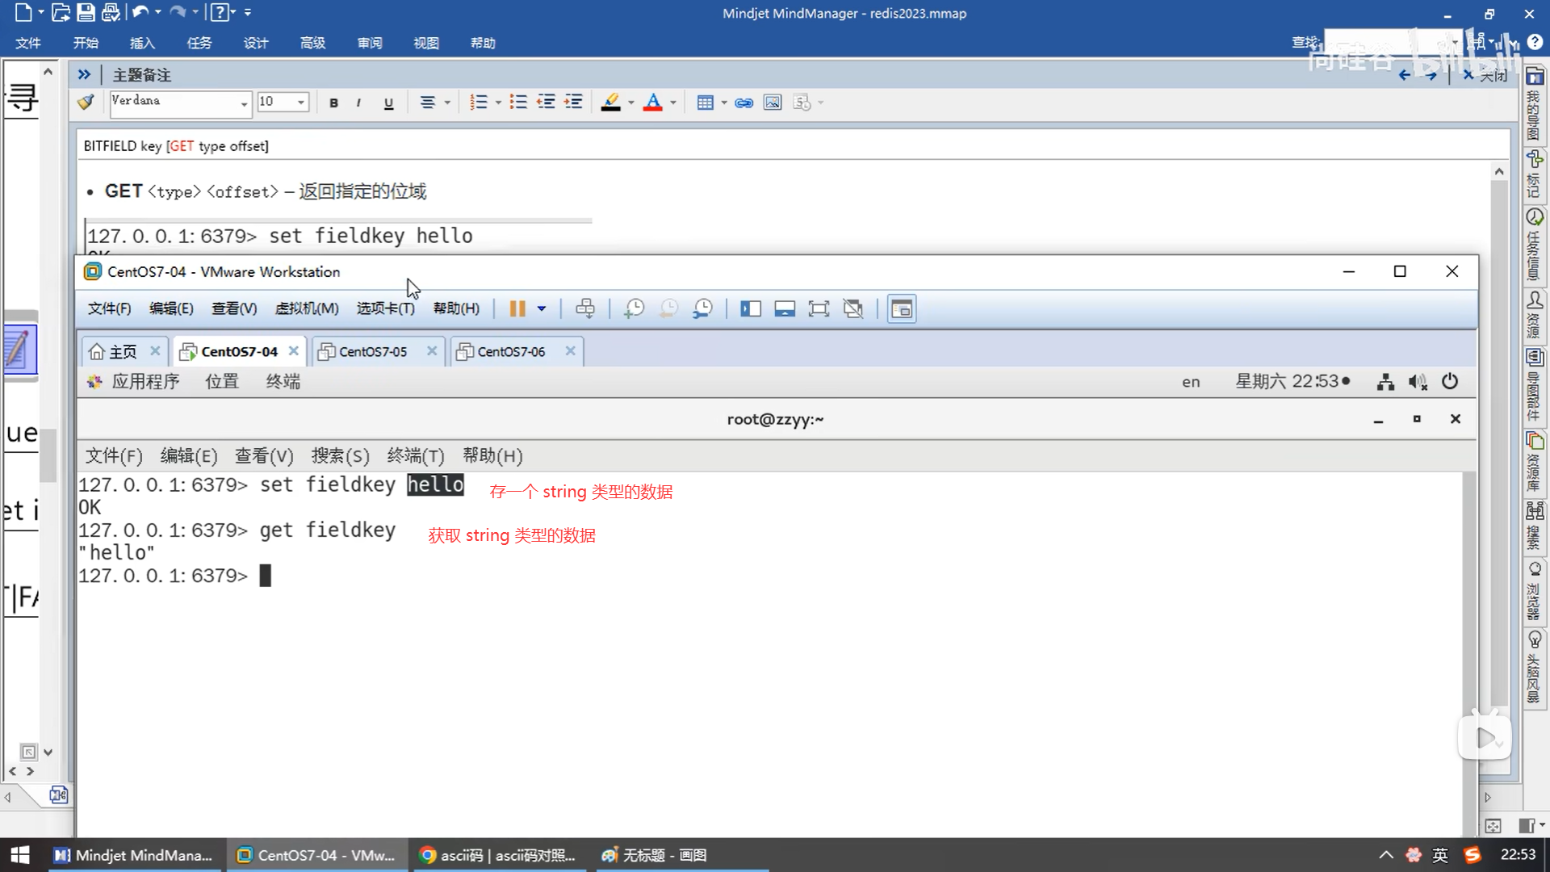Open the 虚拟机(M) menu in VMware
This screenshot has height=872, width=1550.
[307, 308]
